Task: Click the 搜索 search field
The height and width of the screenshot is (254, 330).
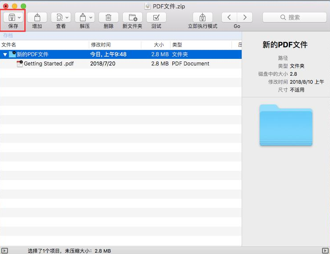Action: tap(294, 17)
